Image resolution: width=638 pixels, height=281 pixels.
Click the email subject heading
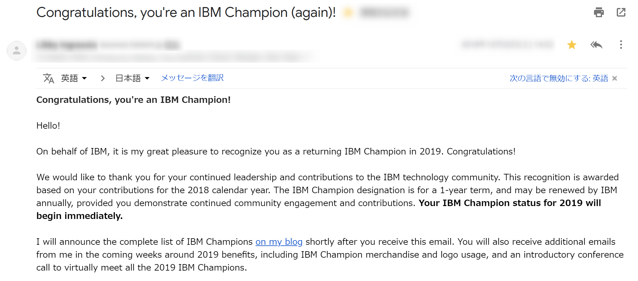(186, 13)
